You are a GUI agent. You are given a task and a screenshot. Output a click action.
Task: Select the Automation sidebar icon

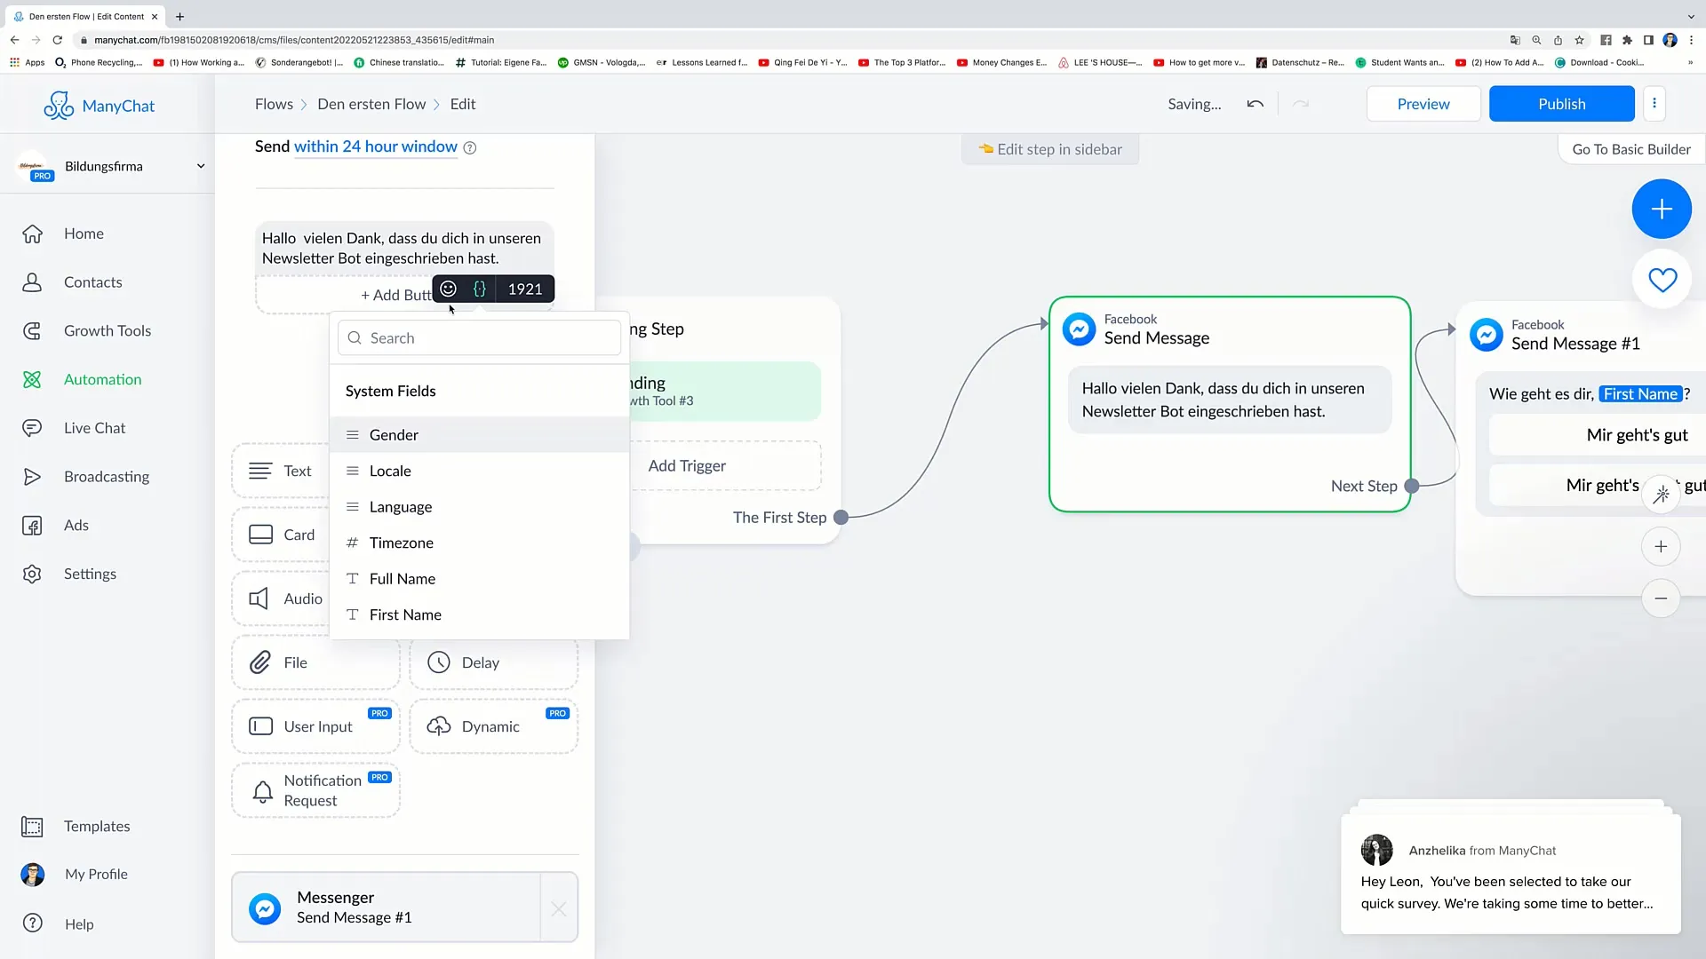pyautogui.click(x=33, y=379)
